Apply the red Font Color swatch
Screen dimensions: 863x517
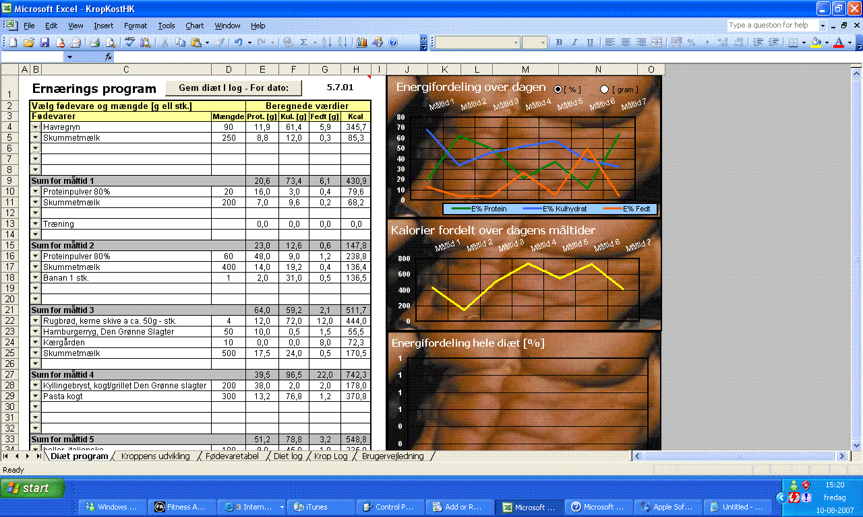[838, 42]
